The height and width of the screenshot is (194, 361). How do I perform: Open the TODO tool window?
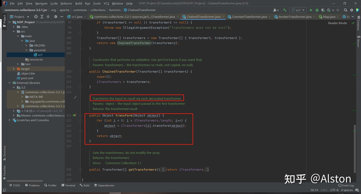[x=15, y=185]
